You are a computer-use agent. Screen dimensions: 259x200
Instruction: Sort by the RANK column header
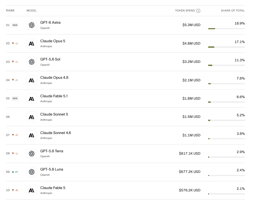coord(10,11)
